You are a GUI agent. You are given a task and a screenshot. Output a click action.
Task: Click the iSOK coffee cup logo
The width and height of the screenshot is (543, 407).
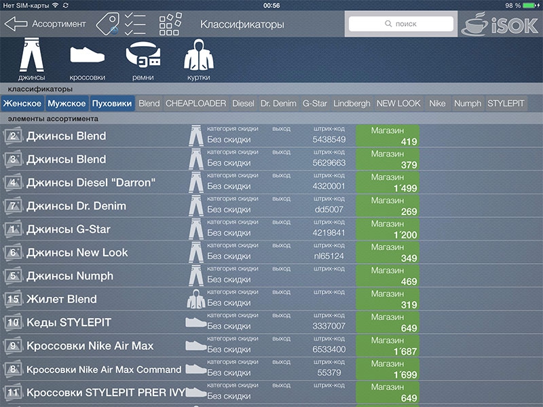point(500,24)
